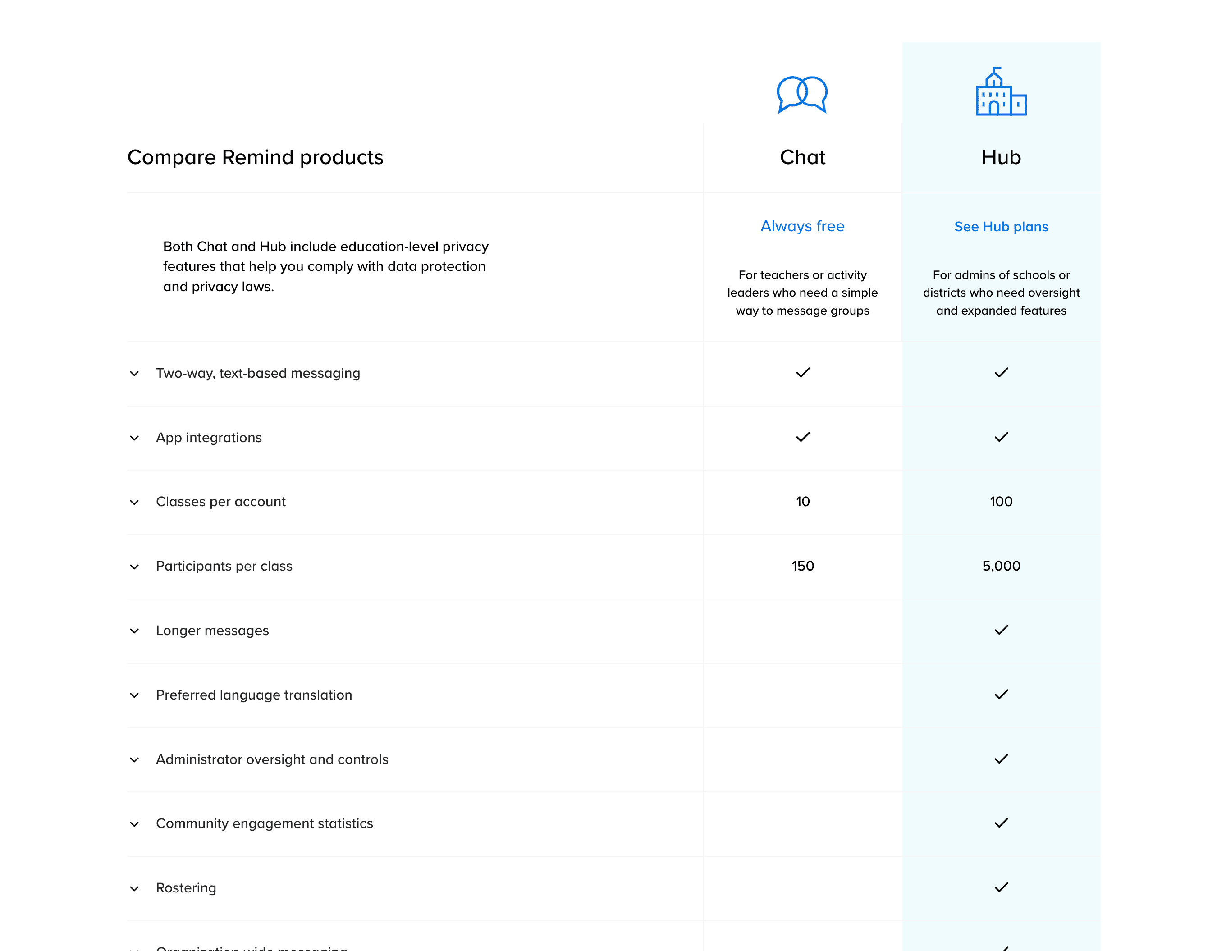This screenshot has width=1226, height=951.
Task: Click the Community engagement statistics label
Action: [265, 824]
